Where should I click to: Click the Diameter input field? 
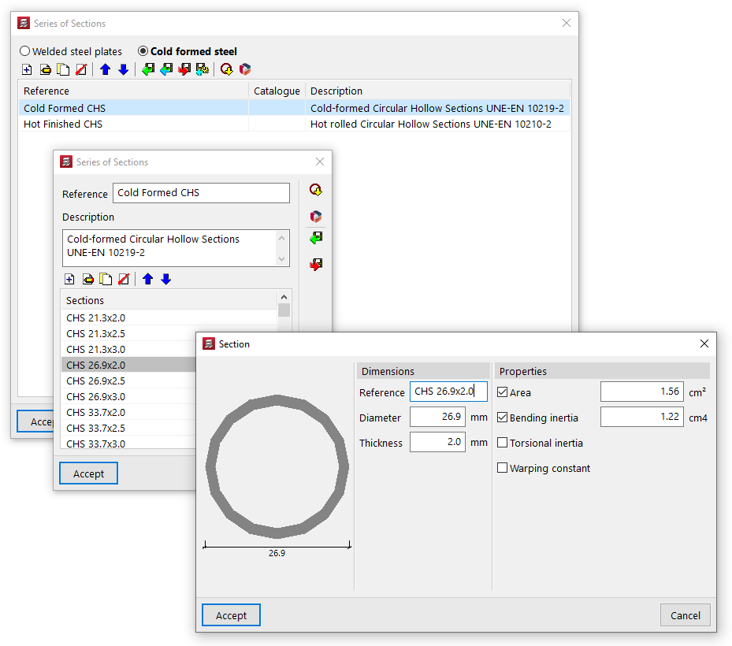437,417
